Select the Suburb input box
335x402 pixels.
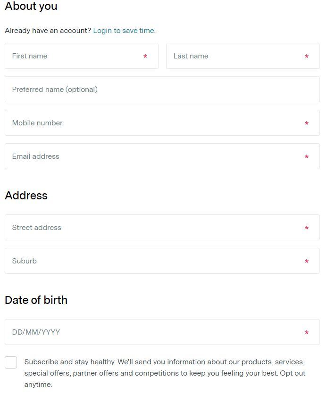[x=156, y=261]
